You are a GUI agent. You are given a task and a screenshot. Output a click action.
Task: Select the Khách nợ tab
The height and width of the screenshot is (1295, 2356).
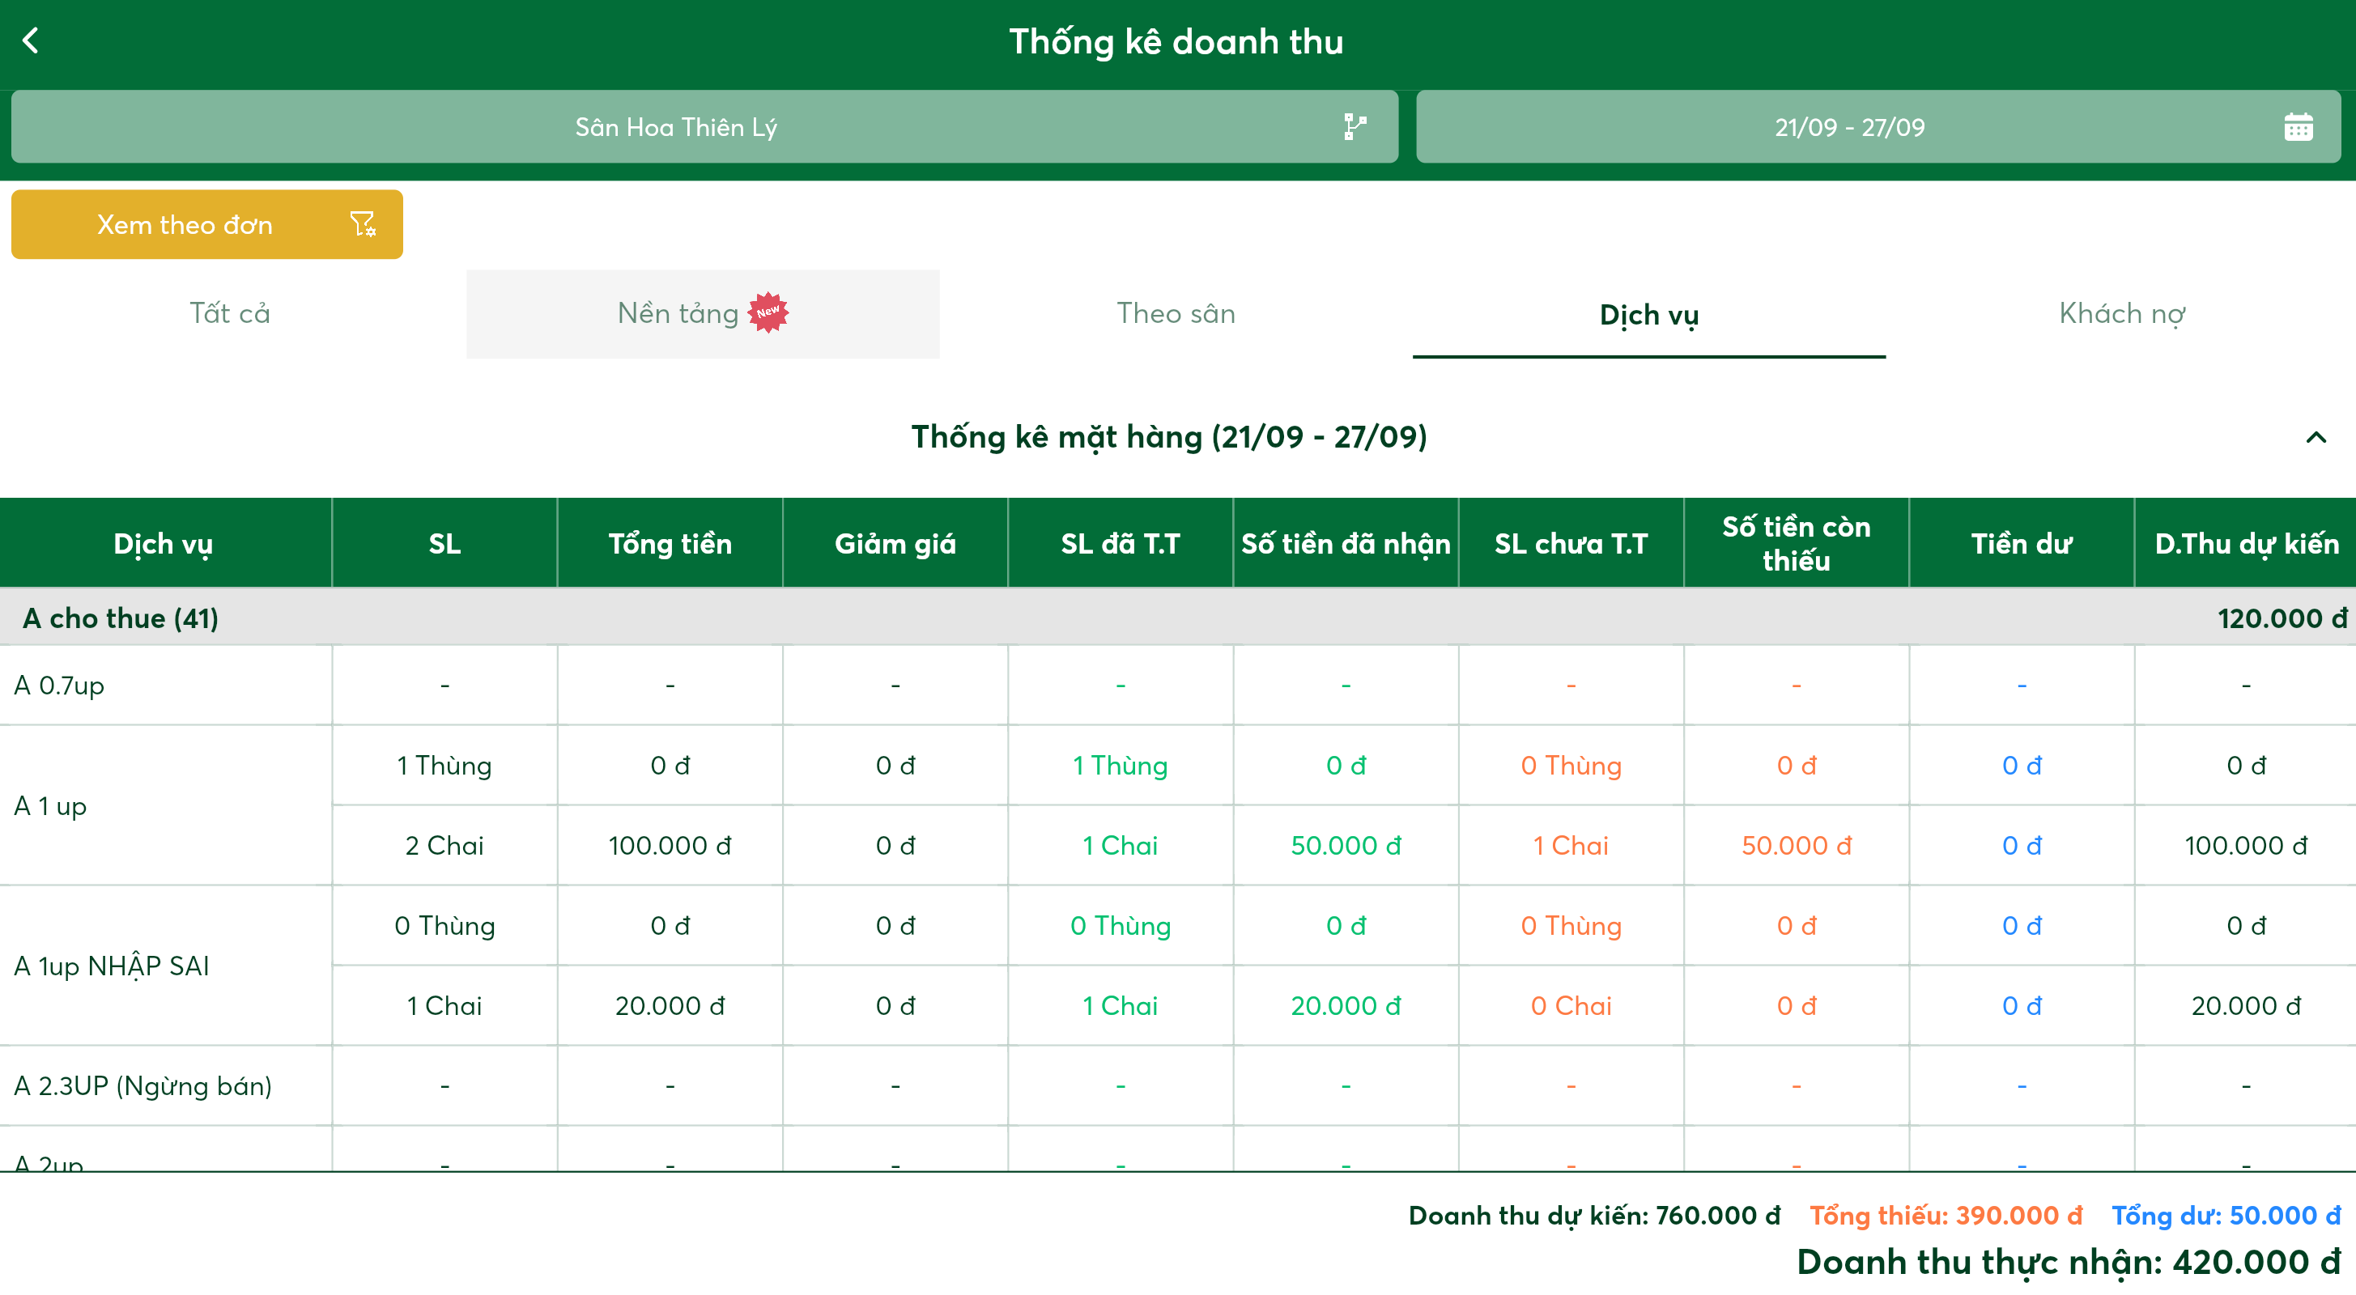pyautogui.click(x=2122, y=314)
